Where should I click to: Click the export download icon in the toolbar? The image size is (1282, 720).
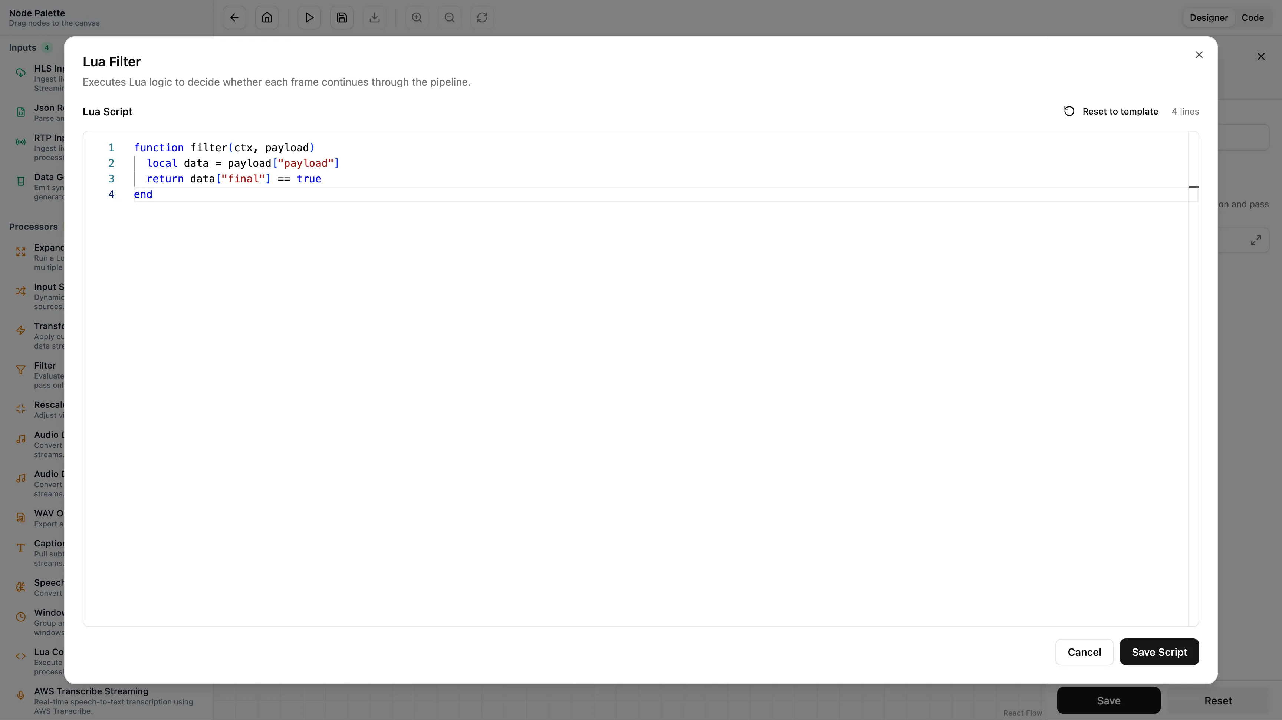(x=375, y=17)
